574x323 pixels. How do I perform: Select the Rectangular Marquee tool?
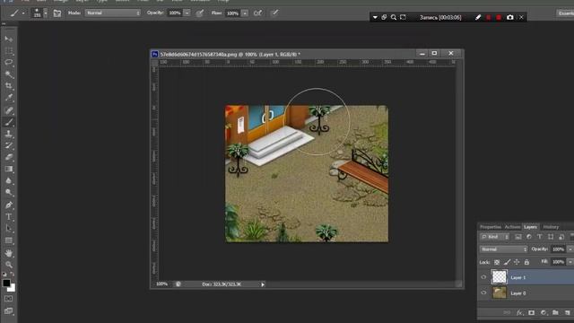click(9, 50)
